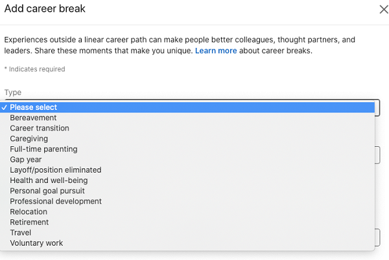
Task: Select the Please select option
Action: click(x=187, y=107)
